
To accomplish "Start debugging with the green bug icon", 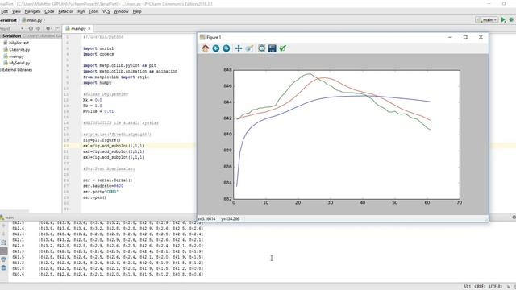I will [511, 20].
